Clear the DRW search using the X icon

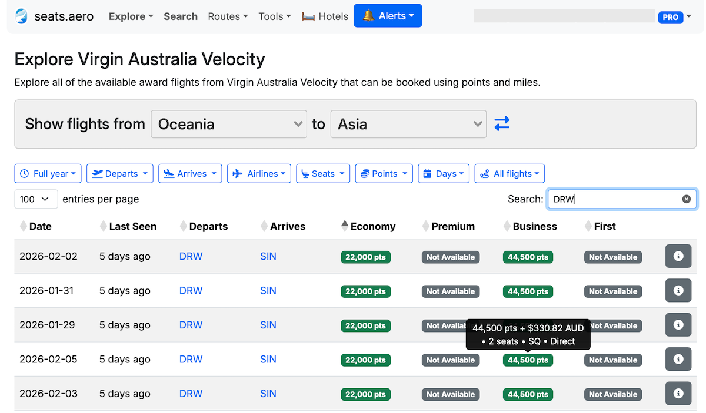click(x=686, y=199)
